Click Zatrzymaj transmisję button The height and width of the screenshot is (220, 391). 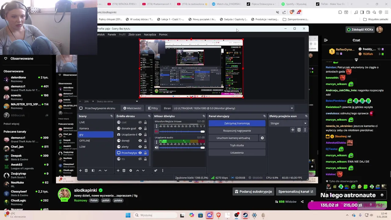click(x=237, y=123)
